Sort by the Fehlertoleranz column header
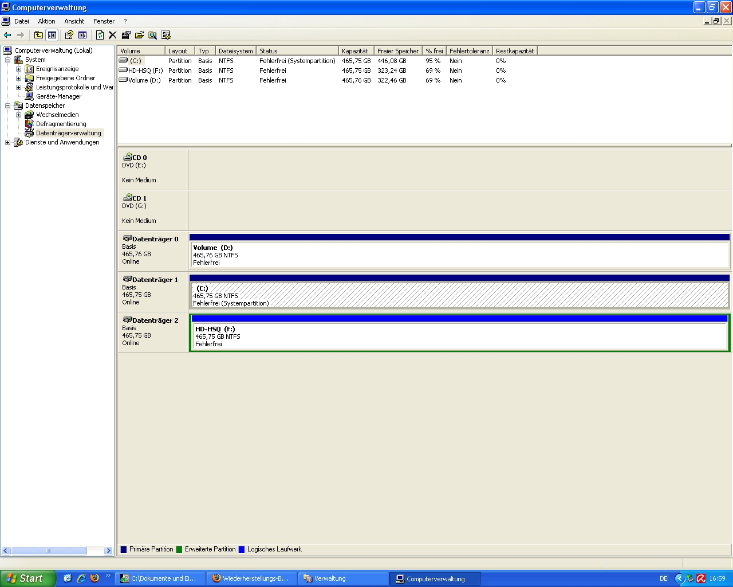 (x=469, y=51)
